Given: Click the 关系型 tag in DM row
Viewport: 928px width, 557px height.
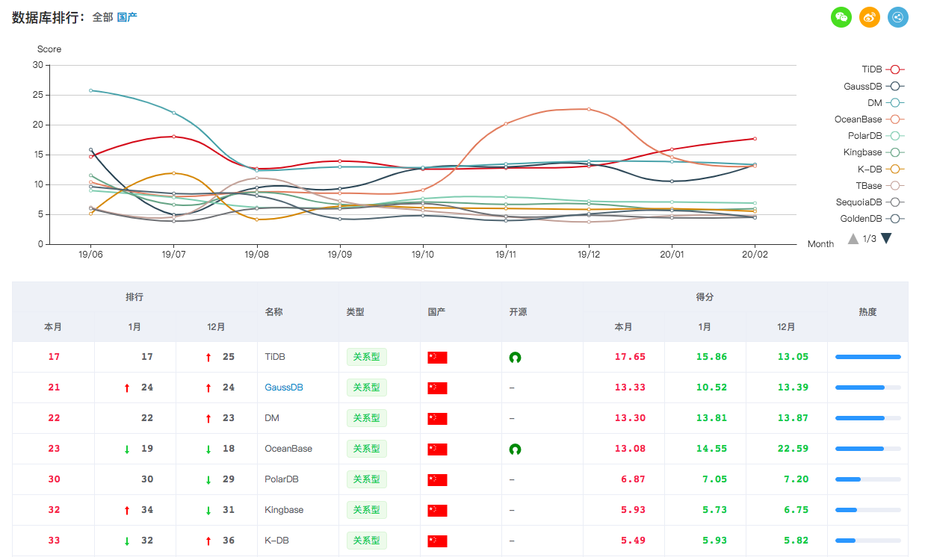Looking at the screenshot, I should click(366, 419).
